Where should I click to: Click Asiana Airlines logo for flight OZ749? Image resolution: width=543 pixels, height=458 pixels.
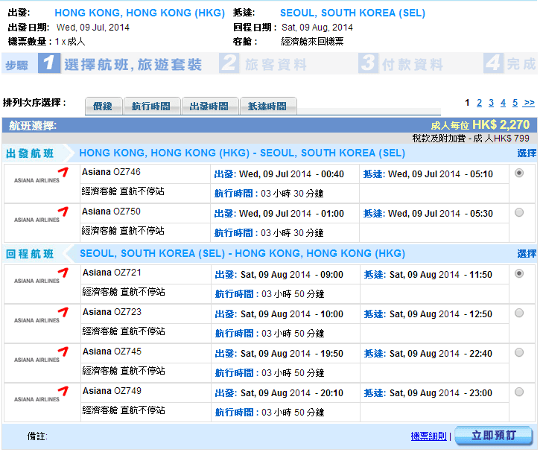tap(42, 398)
